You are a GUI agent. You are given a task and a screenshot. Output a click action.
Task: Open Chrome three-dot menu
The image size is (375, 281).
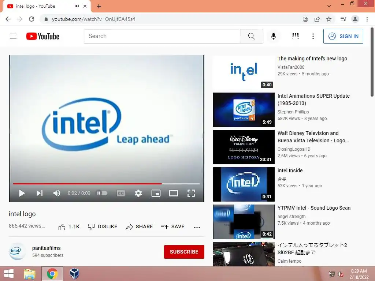(x=367, y=19)
